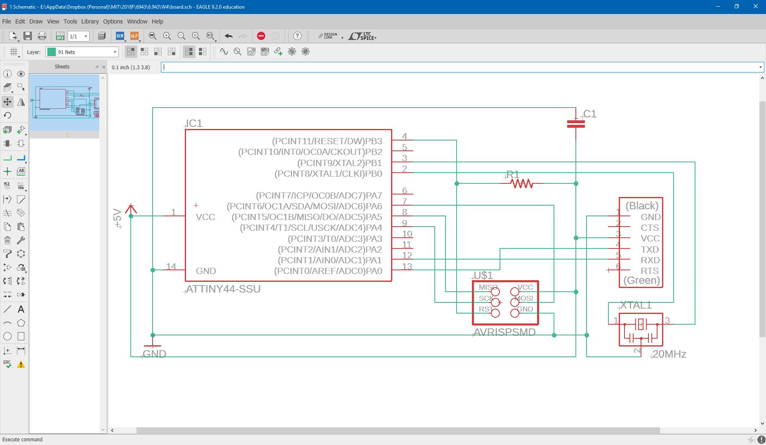Open the Library menu

(x=90, y=21)
